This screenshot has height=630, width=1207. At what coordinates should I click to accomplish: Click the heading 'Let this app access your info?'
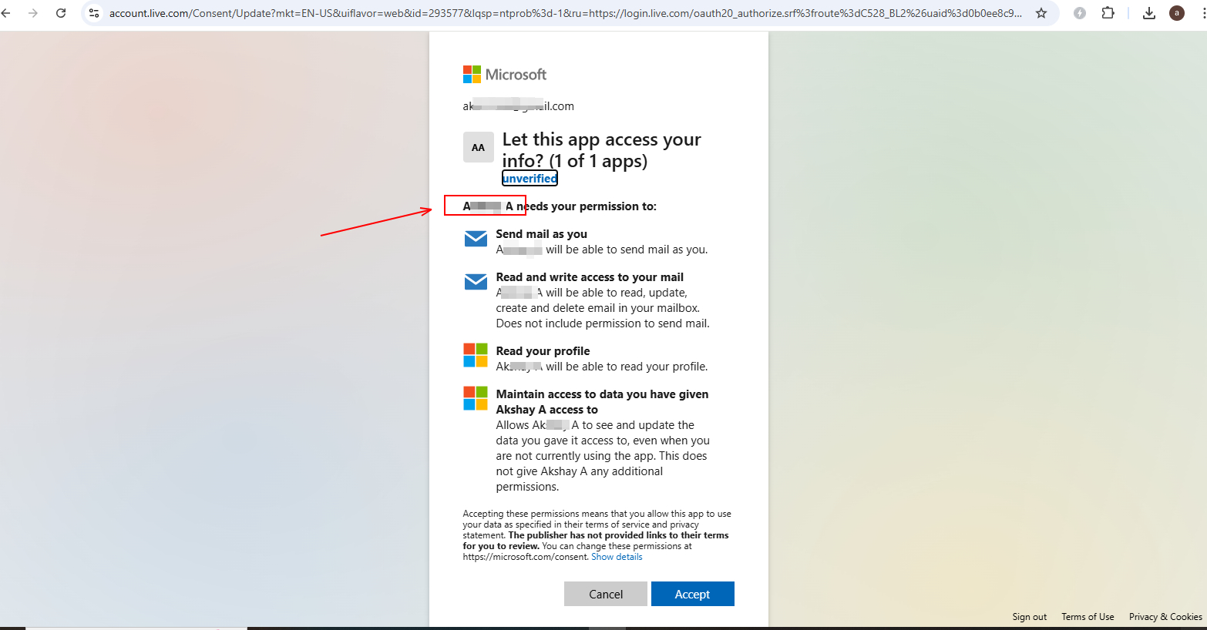[x=601, y=150]
